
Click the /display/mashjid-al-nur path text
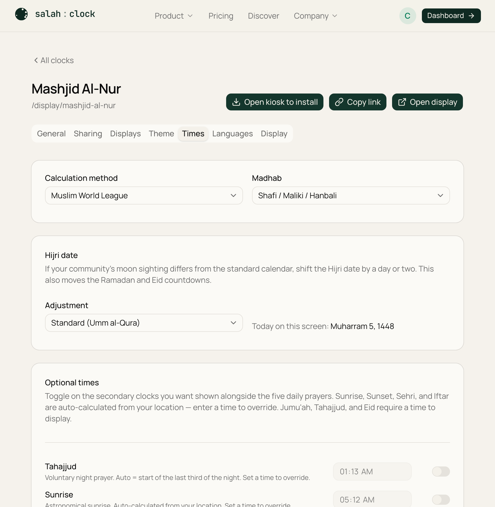[x=73, y=105]
